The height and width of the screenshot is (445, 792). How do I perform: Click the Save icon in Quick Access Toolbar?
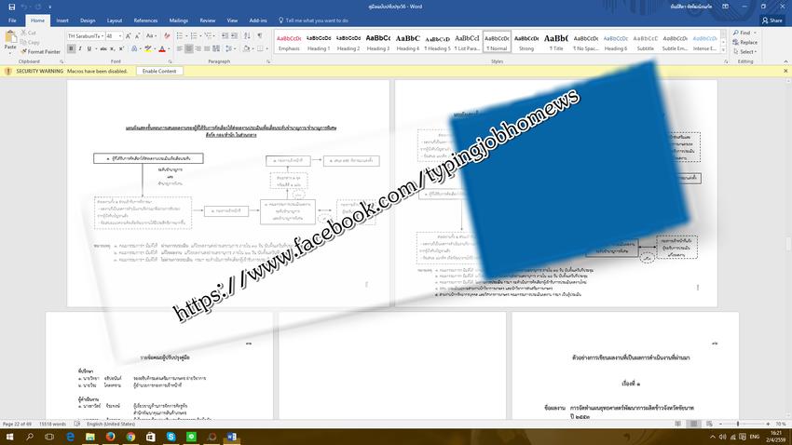click(11, 7)
